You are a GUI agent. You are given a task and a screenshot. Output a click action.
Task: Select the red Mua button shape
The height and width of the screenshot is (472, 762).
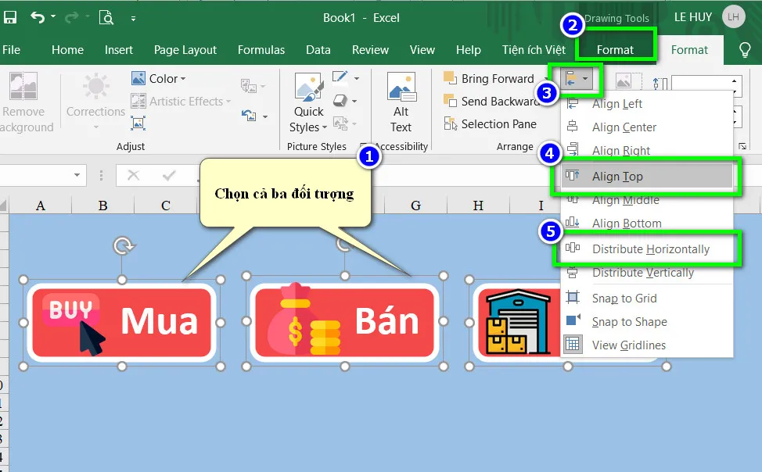pyautogui.click(x=120, y=322)
